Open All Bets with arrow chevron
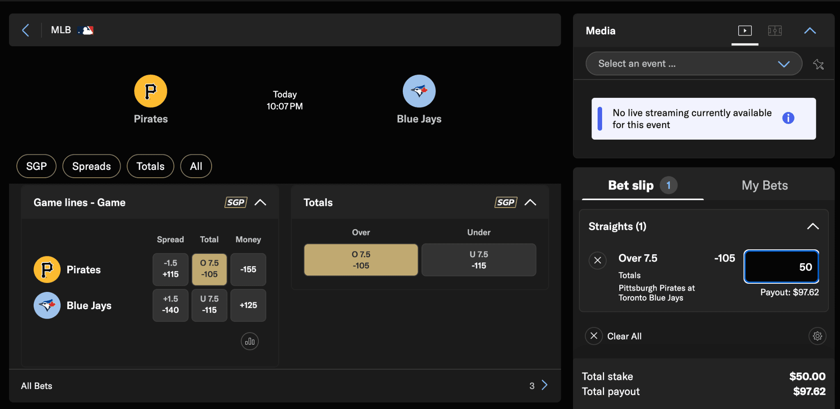The image size is (840, 409). click(545, 385)
